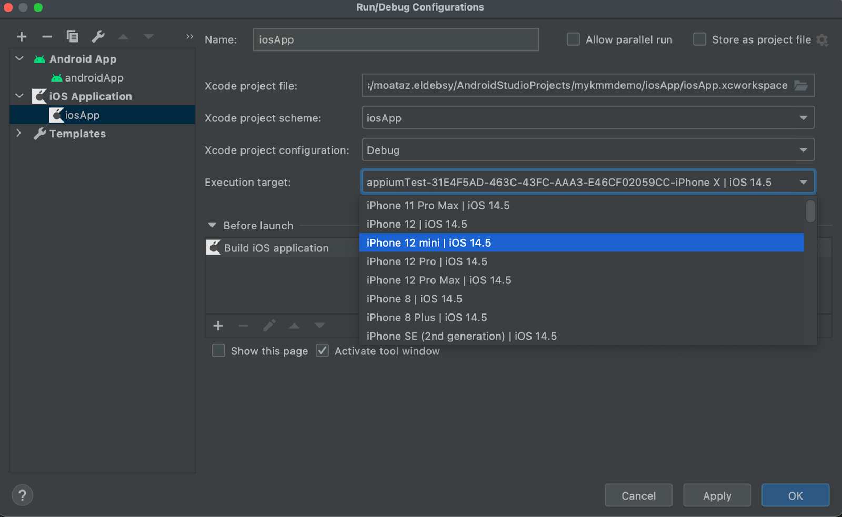This screenshot has width=842, height=517.
Task: Copy the iosApp configuration
Action: click(72, 36)
